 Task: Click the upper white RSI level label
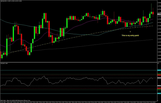point(159,78)
